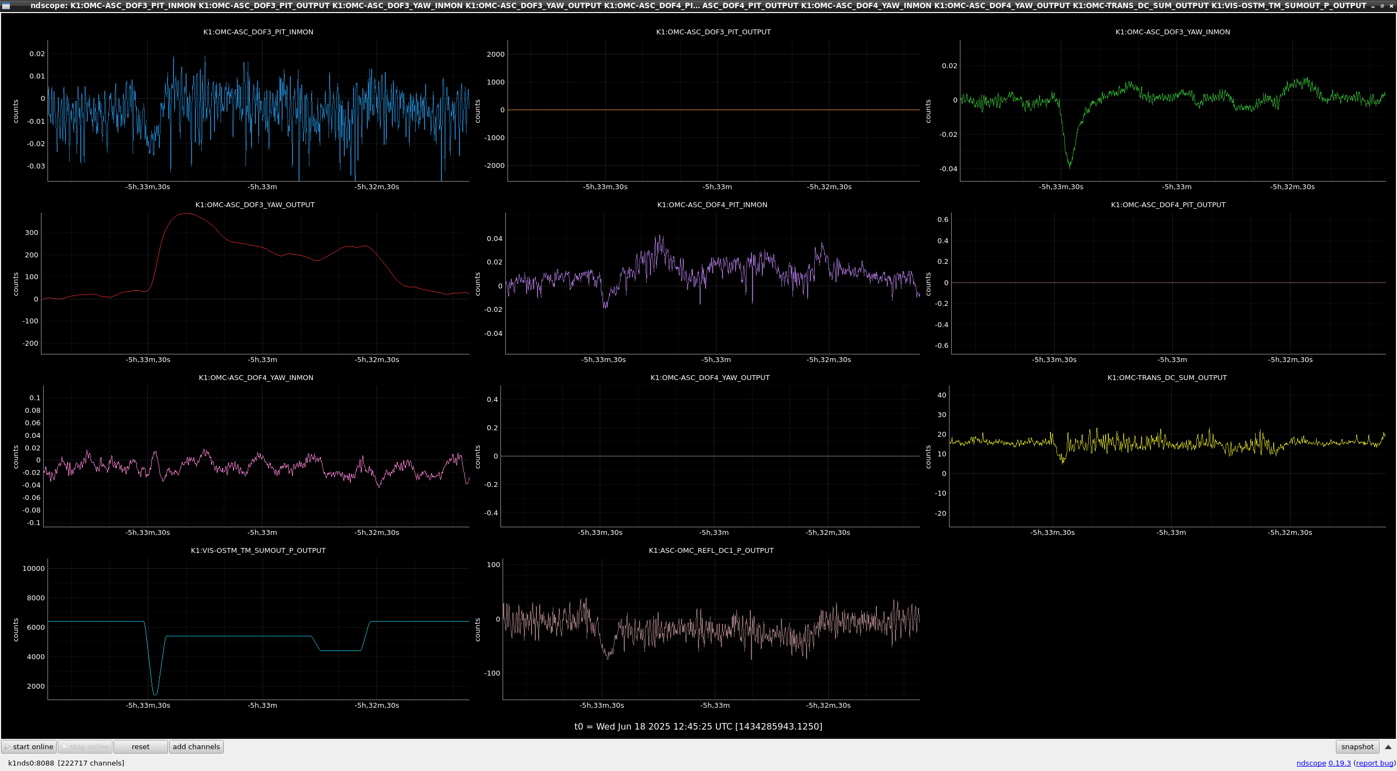This screenshot has width=1397, height=771.
Task: Select the K1:OMC-ASC_DOF3_YAW_OUTPUT plot title
Action: coord(255,204)
